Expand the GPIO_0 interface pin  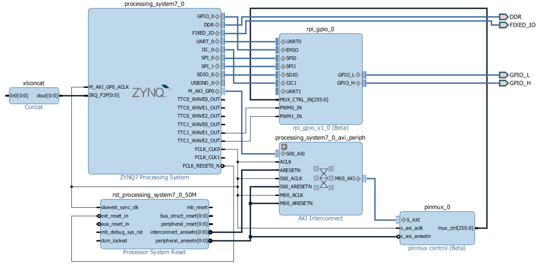coord(217,16)
